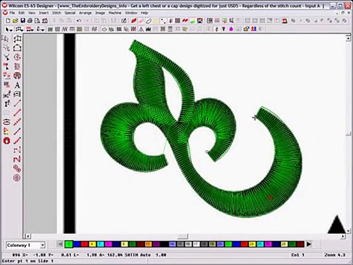Click horizontal scrollbar left arrow

[28, 236]
